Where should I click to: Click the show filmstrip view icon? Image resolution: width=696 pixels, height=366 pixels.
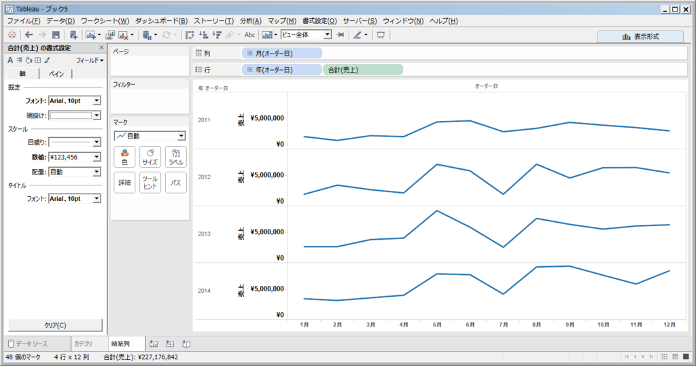675,356
